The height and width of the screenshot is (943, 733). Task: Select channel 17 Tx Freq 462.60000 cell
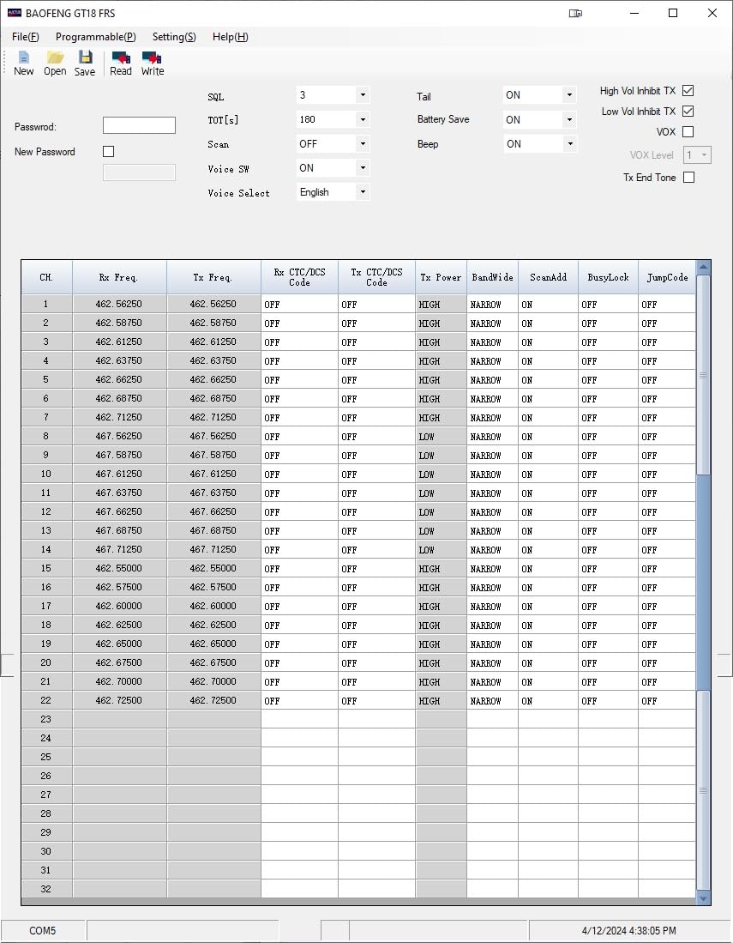[x=213, y=606]
